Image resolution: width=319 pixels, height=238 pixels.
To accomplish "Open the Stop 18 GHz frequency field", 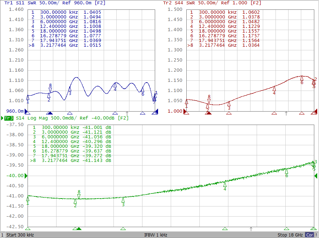I will pyautogui.click(x=290, y=235).
